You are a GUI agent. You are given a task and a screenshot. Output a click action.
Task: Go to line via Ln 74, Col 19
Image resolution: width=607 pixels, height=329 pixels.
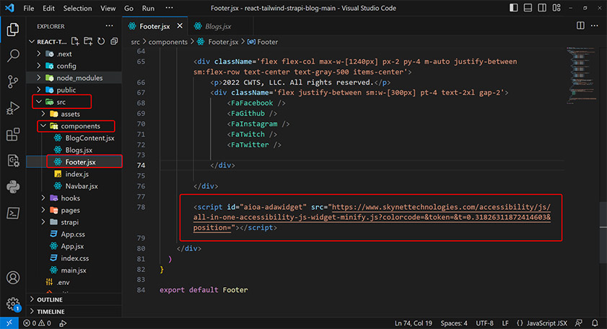pyautogui.click(x=413, y=323)
